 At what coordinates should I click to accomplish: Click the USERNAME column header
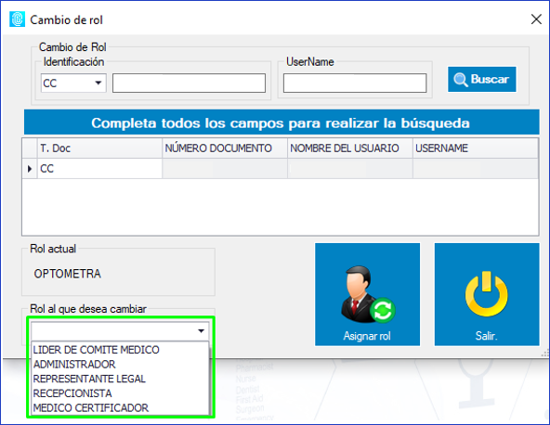pyautogui.click(x=476, y=148)
